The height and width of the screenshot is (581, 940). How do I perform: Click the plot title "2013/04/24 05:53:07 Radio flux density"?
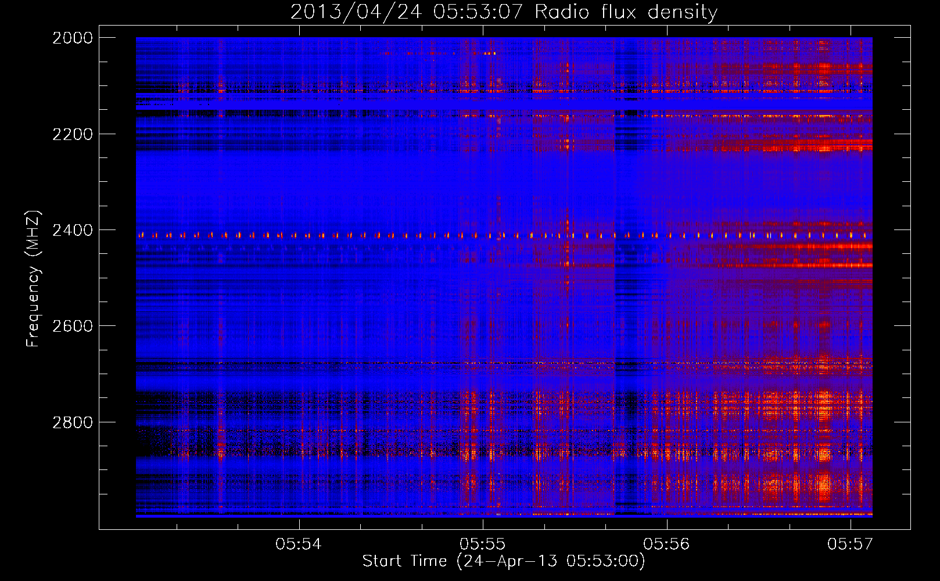[x=504, y=12]
